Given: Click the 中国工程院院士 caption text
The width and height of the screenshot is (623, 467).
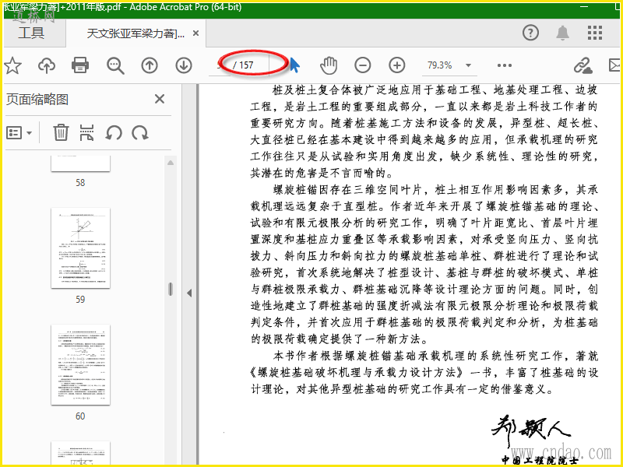Looking at the screenshot, I should pos(540,460).
